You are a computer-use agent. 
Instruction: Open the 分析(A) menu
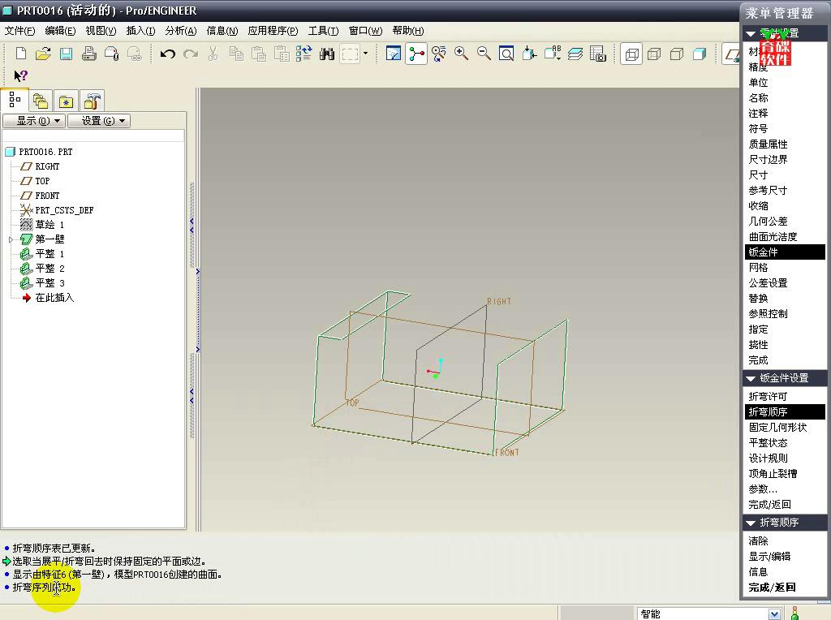tap(181, 31)
